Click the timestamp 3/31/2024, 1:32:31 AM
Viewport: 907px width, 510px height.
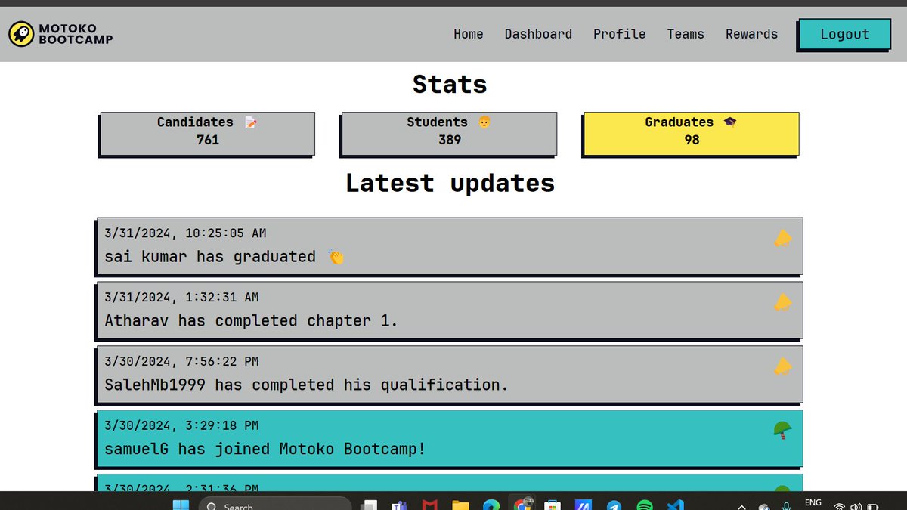(x=181, y=298)
